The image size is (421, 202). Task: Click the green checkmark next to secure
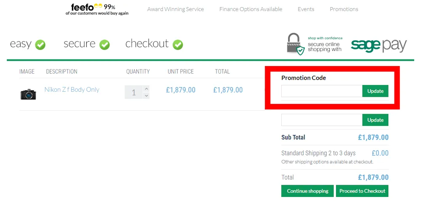104,45
